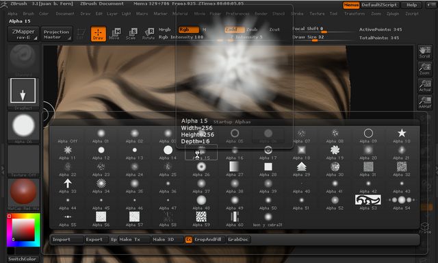Open the Scroll canvas tool
Screen dimensions: 438x263
(424, 52)
